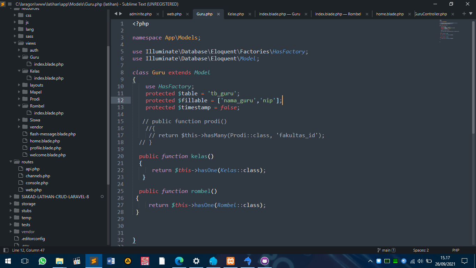The width and height of the screenshot is (476, 268).
Task: Open the hamburger menu icon
Action: click(x=9, y=4)
